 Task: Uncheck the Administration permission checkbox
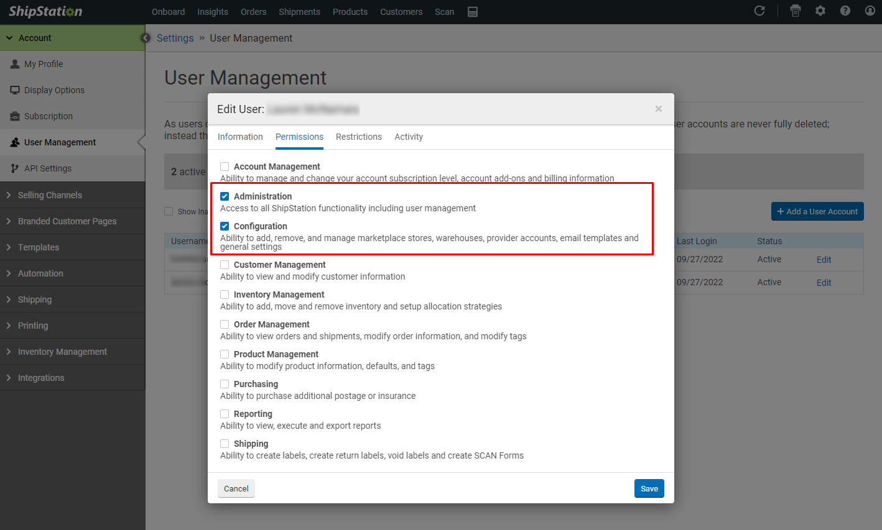click(x=225, y=196)
